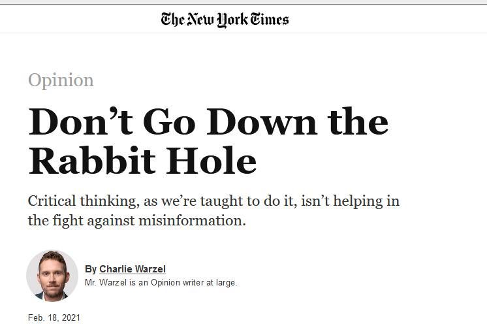Click the word "Don't" in the headline
The height and width of the screenshot is (324, 487).
click(x=81, y=121)
